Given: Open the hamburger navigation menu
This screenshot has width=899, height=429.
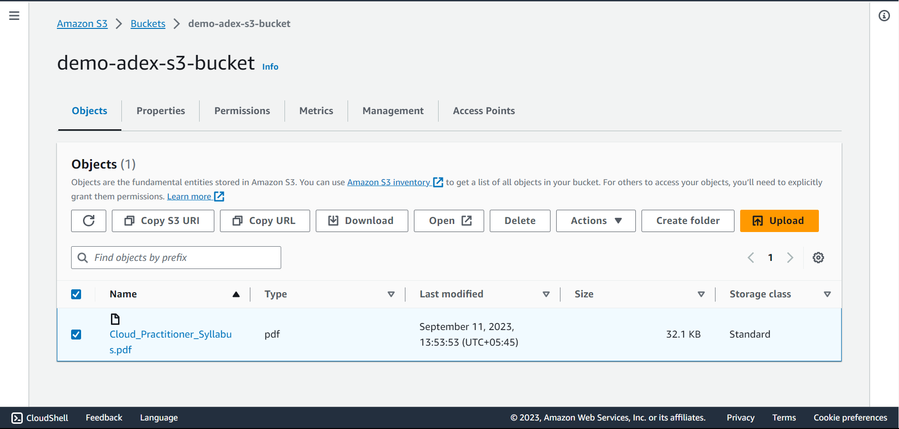Looking at the screenshot, I should 14,16.
